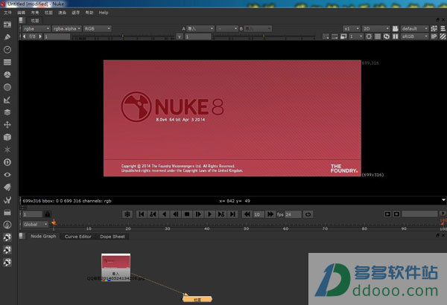The image size is (447, 305).
Task: Jump to the next keyframe
Action: click(x=221, y=214)
